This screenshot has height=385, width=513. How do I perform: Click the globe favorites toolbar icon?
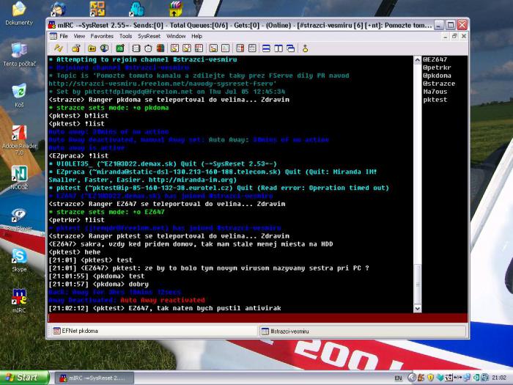coord(104,48)
